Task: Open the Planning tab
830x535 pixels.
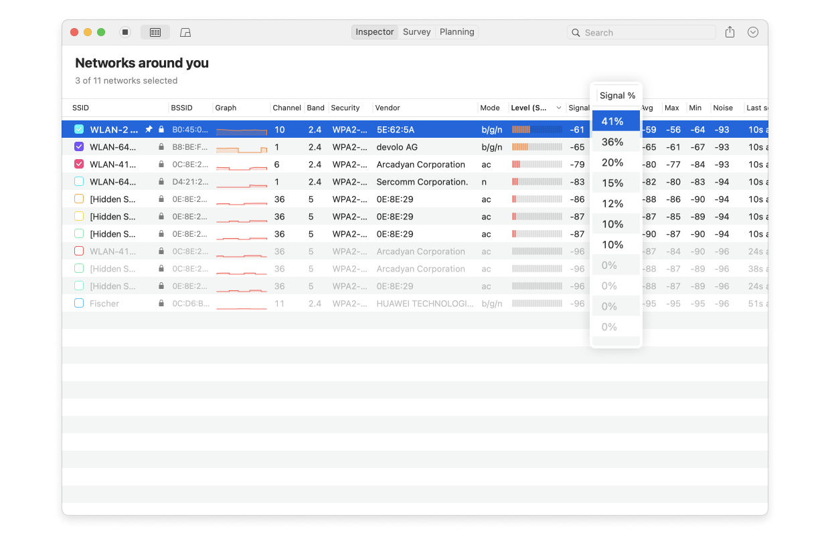Action: [x=457, y=32]
